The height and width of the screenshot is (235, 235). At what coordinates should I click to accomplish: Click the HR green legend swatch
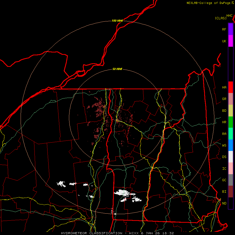pyautogui.click(x=231, y=122)
